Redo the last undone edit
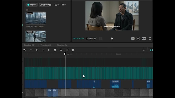 [31, 50]
